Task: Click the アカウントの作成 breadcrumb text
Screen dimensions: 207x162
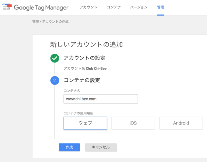Action: point(55,22)
